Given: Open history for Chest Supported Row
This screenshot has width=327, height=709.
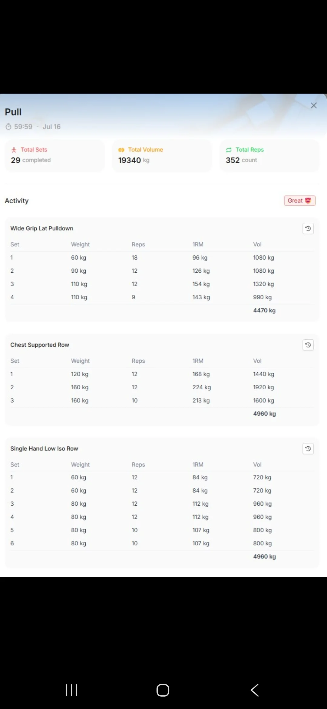Looking at the screenshot, I should coord(308,345).
